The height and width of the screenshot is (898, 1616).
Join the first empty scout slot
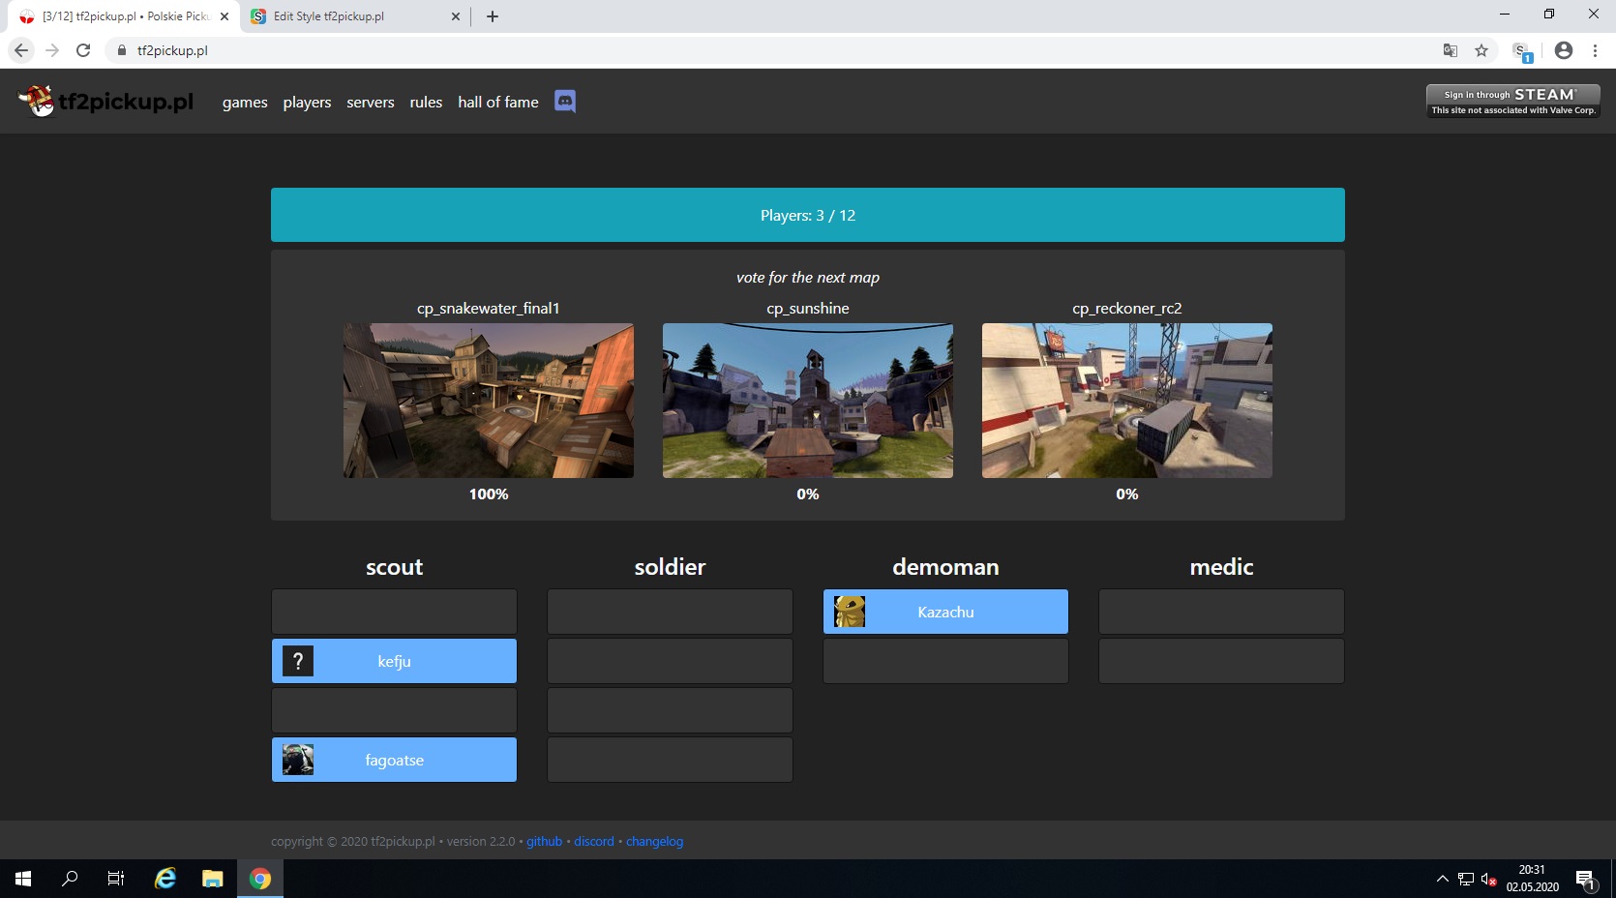394,612
